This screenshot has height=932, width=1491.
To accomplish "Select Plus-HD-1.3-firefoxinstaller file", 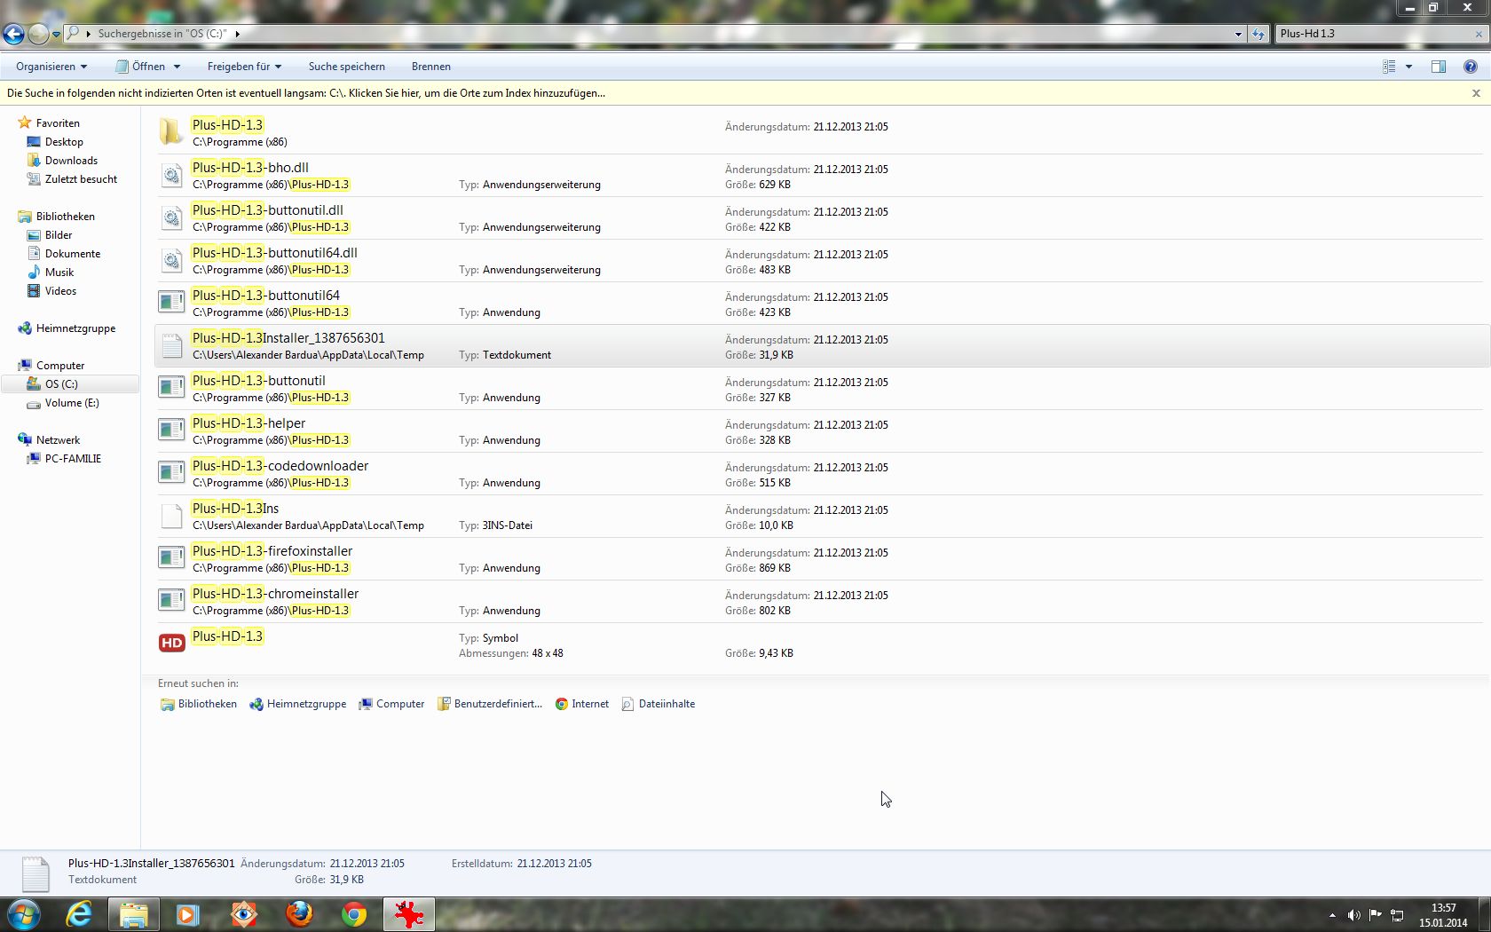I will (x=272, y=551).
